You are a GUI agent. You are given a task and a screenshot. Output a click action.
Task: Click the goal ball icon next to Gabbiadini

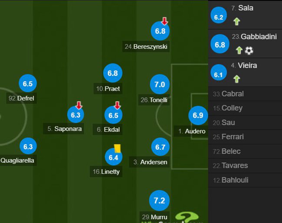(249, 51)
